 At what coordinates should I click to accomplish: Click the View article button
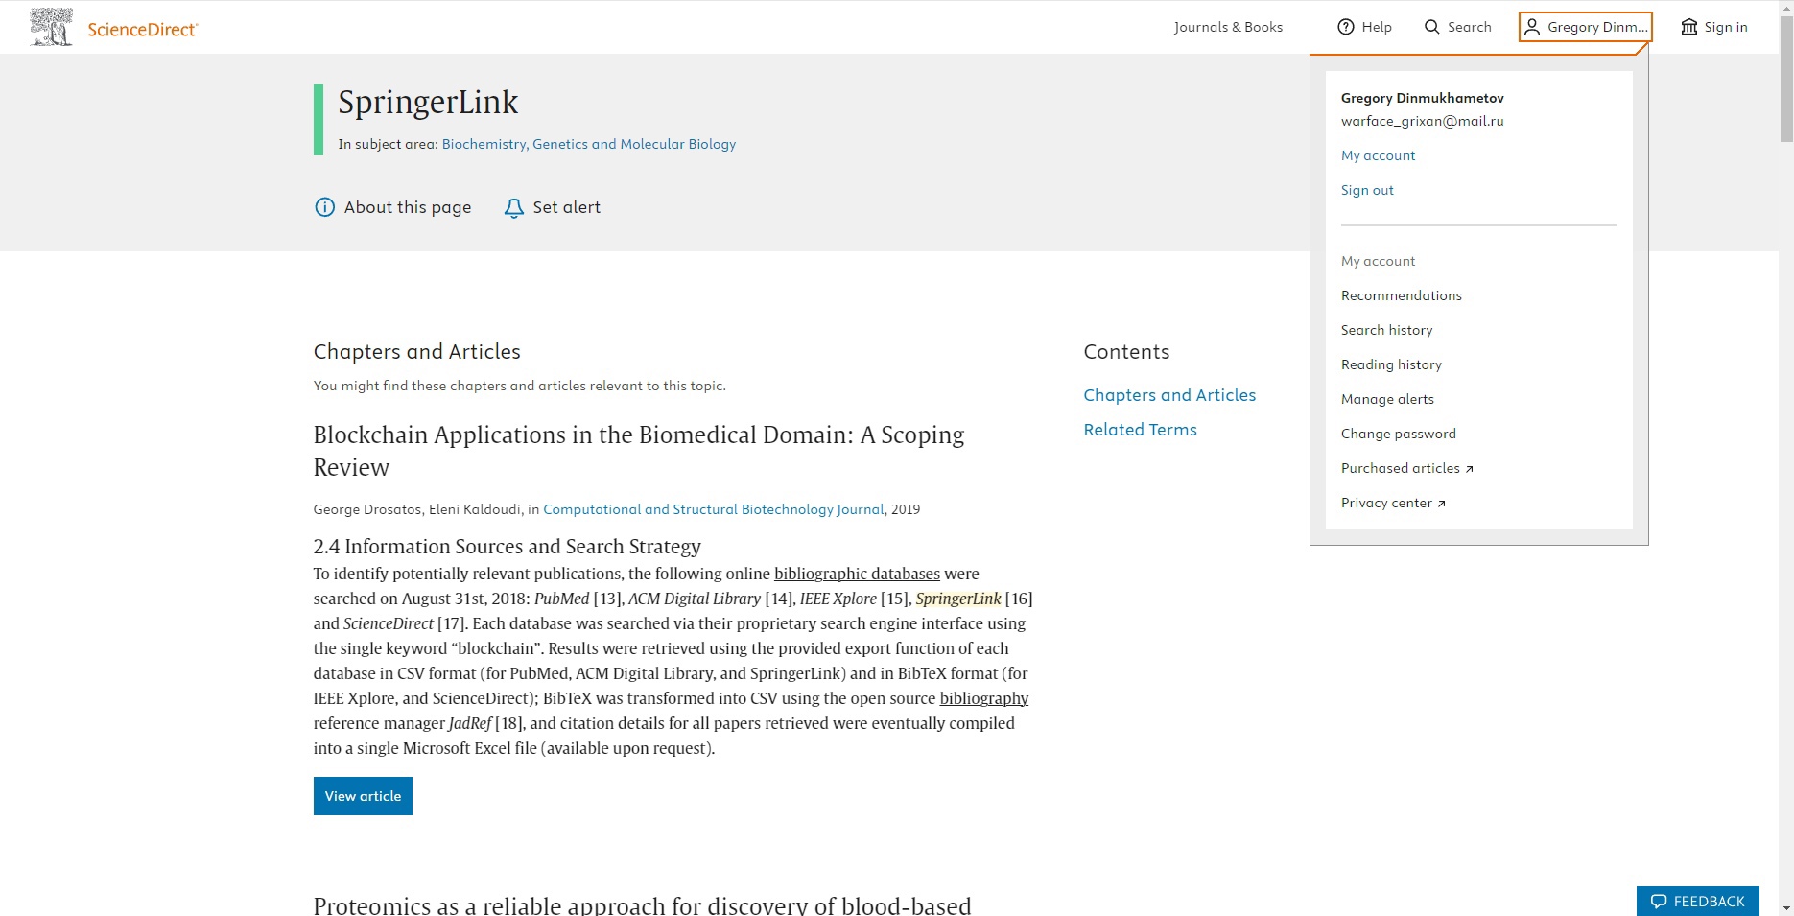363,796
